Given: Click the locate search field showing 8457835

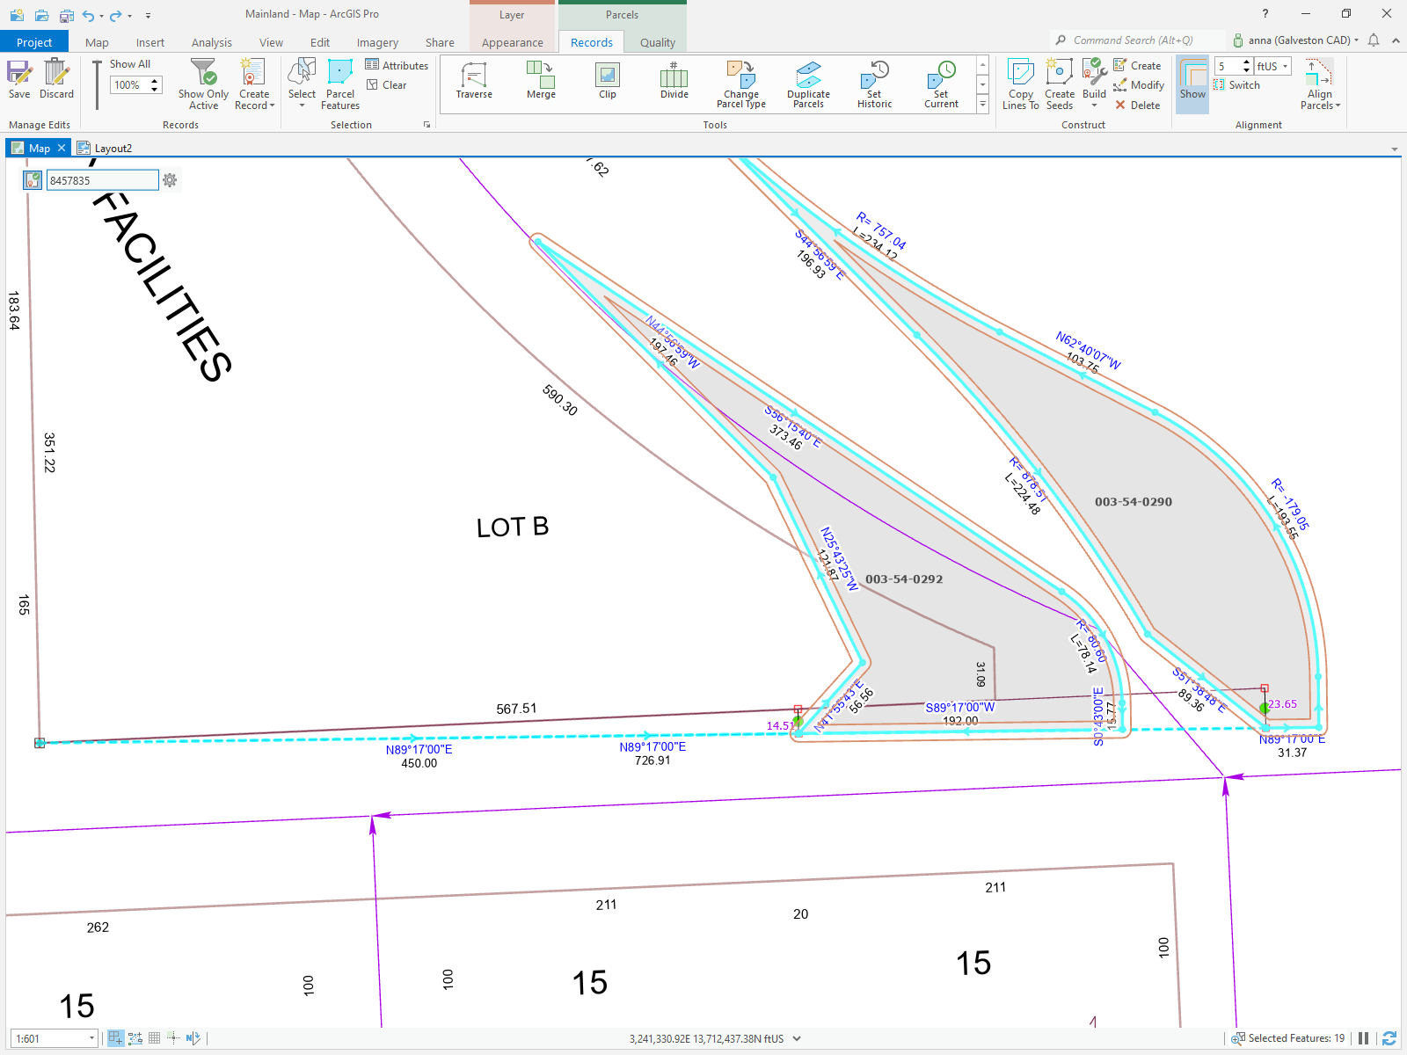Looking at the screenshot, I should (x=102, y=180).
